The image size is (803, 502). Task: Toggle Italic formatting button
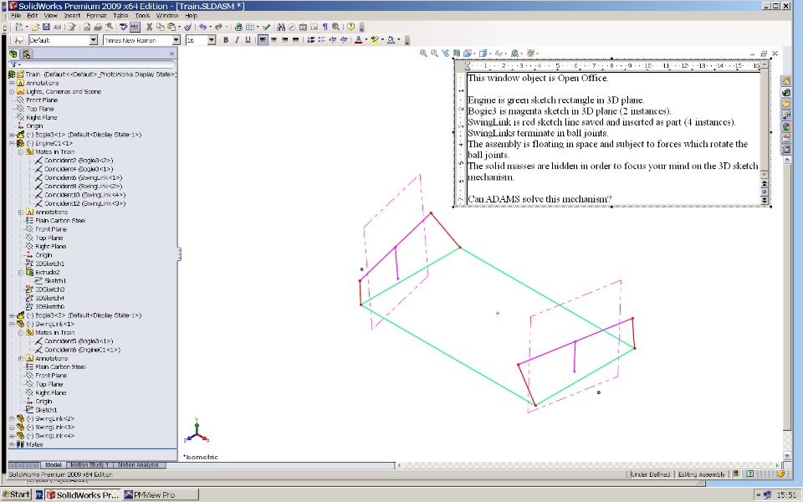point(237,40)
